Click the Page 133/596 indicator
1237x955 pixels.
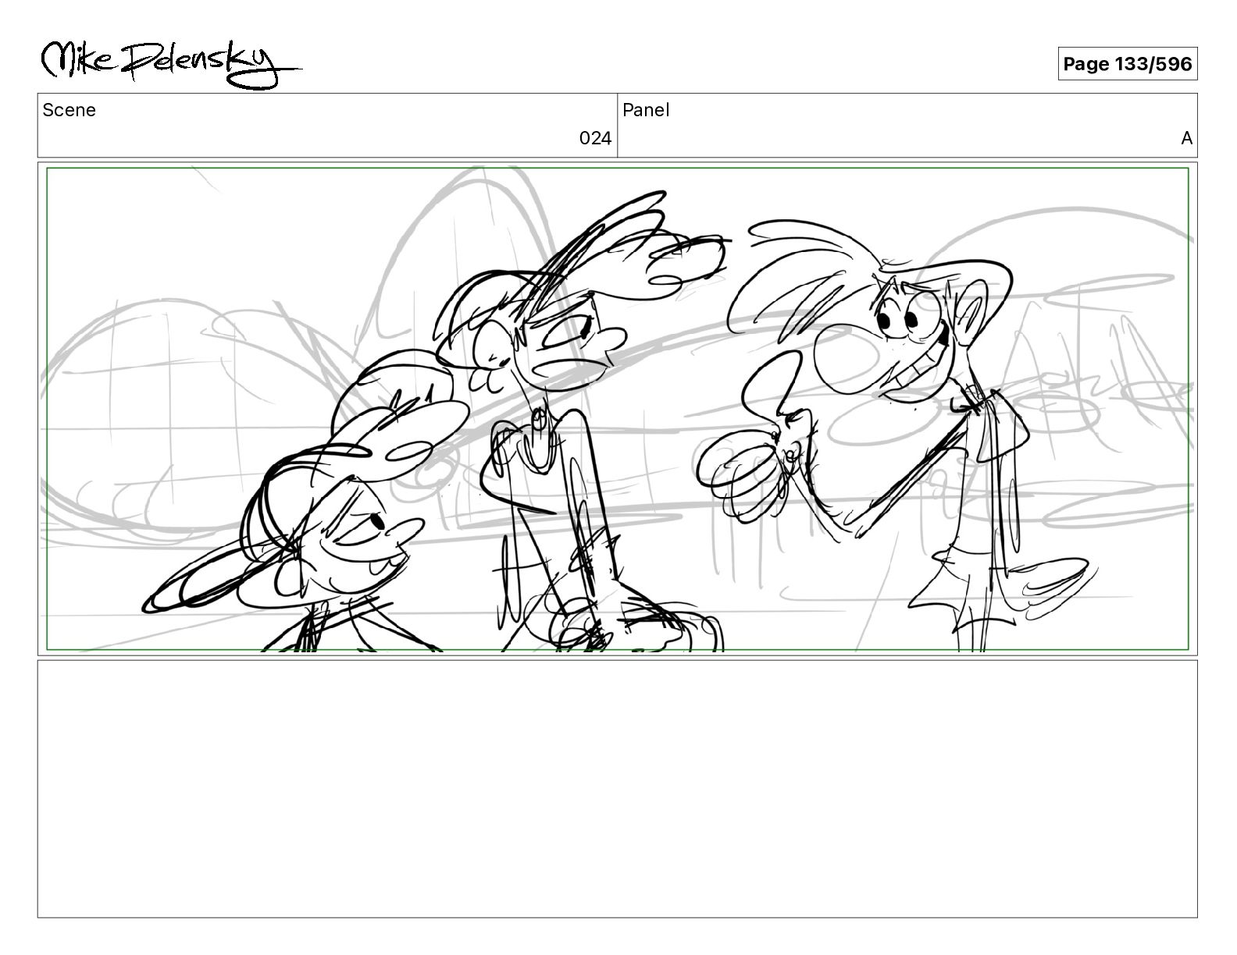coord(1127,64)
